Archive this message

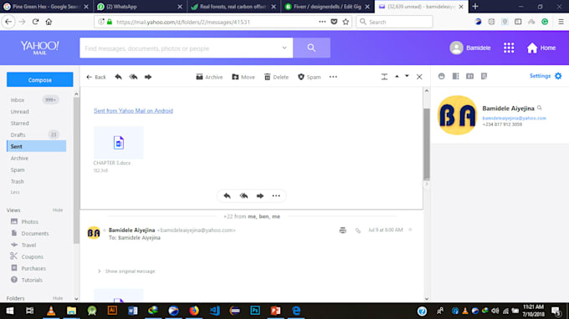[209, 77]
